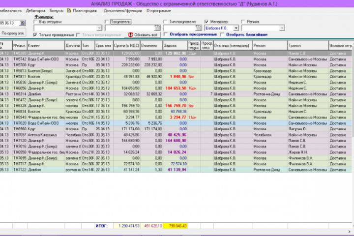
Task: Click the date input field 05.06.13
Action: [10, 23]
